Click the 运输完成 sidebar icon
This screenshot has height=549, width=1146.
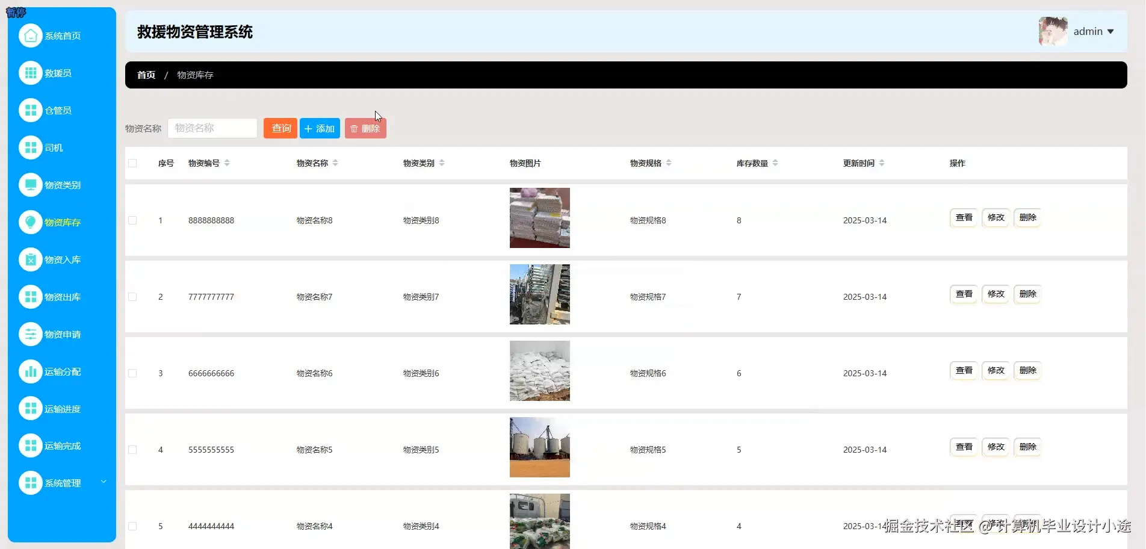click(x=31, y=445)
